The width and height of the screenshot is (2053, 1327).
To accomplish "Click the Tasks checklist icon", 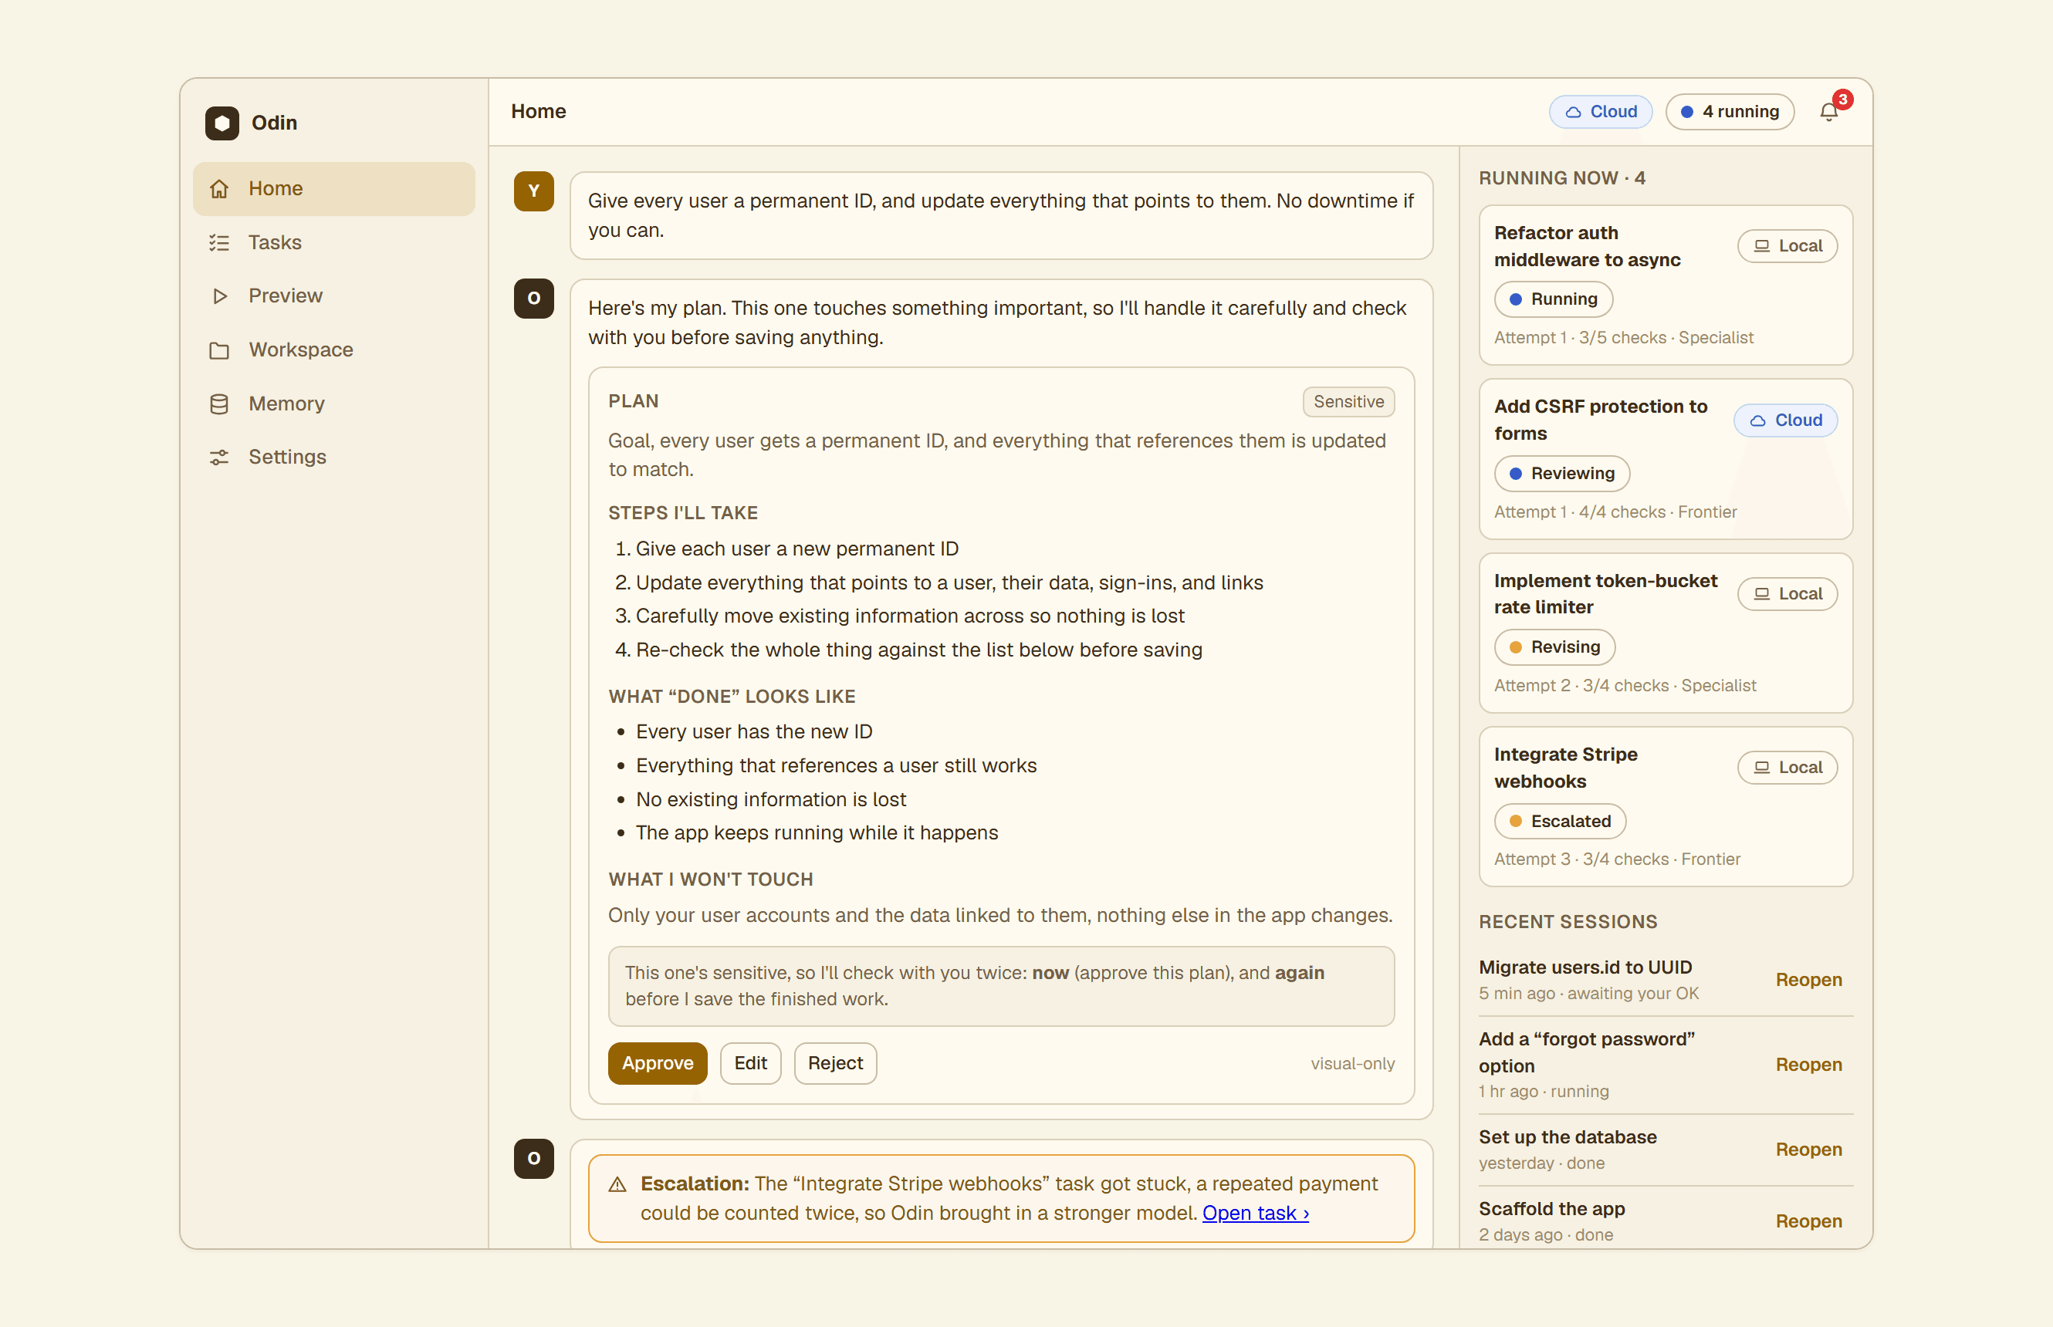I will click(220, 243).
